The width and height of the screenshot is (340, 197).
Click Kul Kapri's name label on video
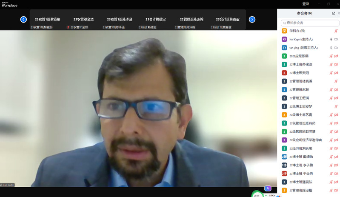tap(9, 185)
